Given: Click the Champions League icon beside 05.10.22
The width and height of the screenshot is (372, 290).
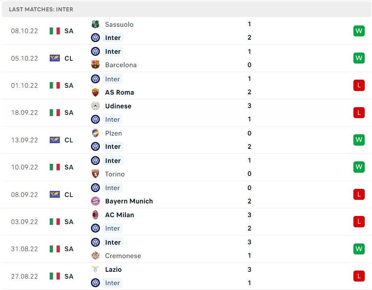Looking at the screenshot, I should point(55,58).
